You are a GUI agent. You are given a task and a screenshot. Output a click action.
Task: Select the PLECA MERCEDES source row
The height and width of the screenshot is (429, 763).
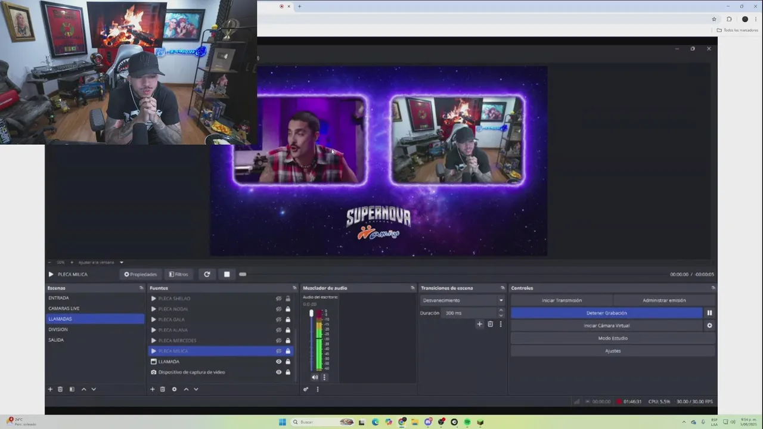pyautogui.click(x=221, y=340)
